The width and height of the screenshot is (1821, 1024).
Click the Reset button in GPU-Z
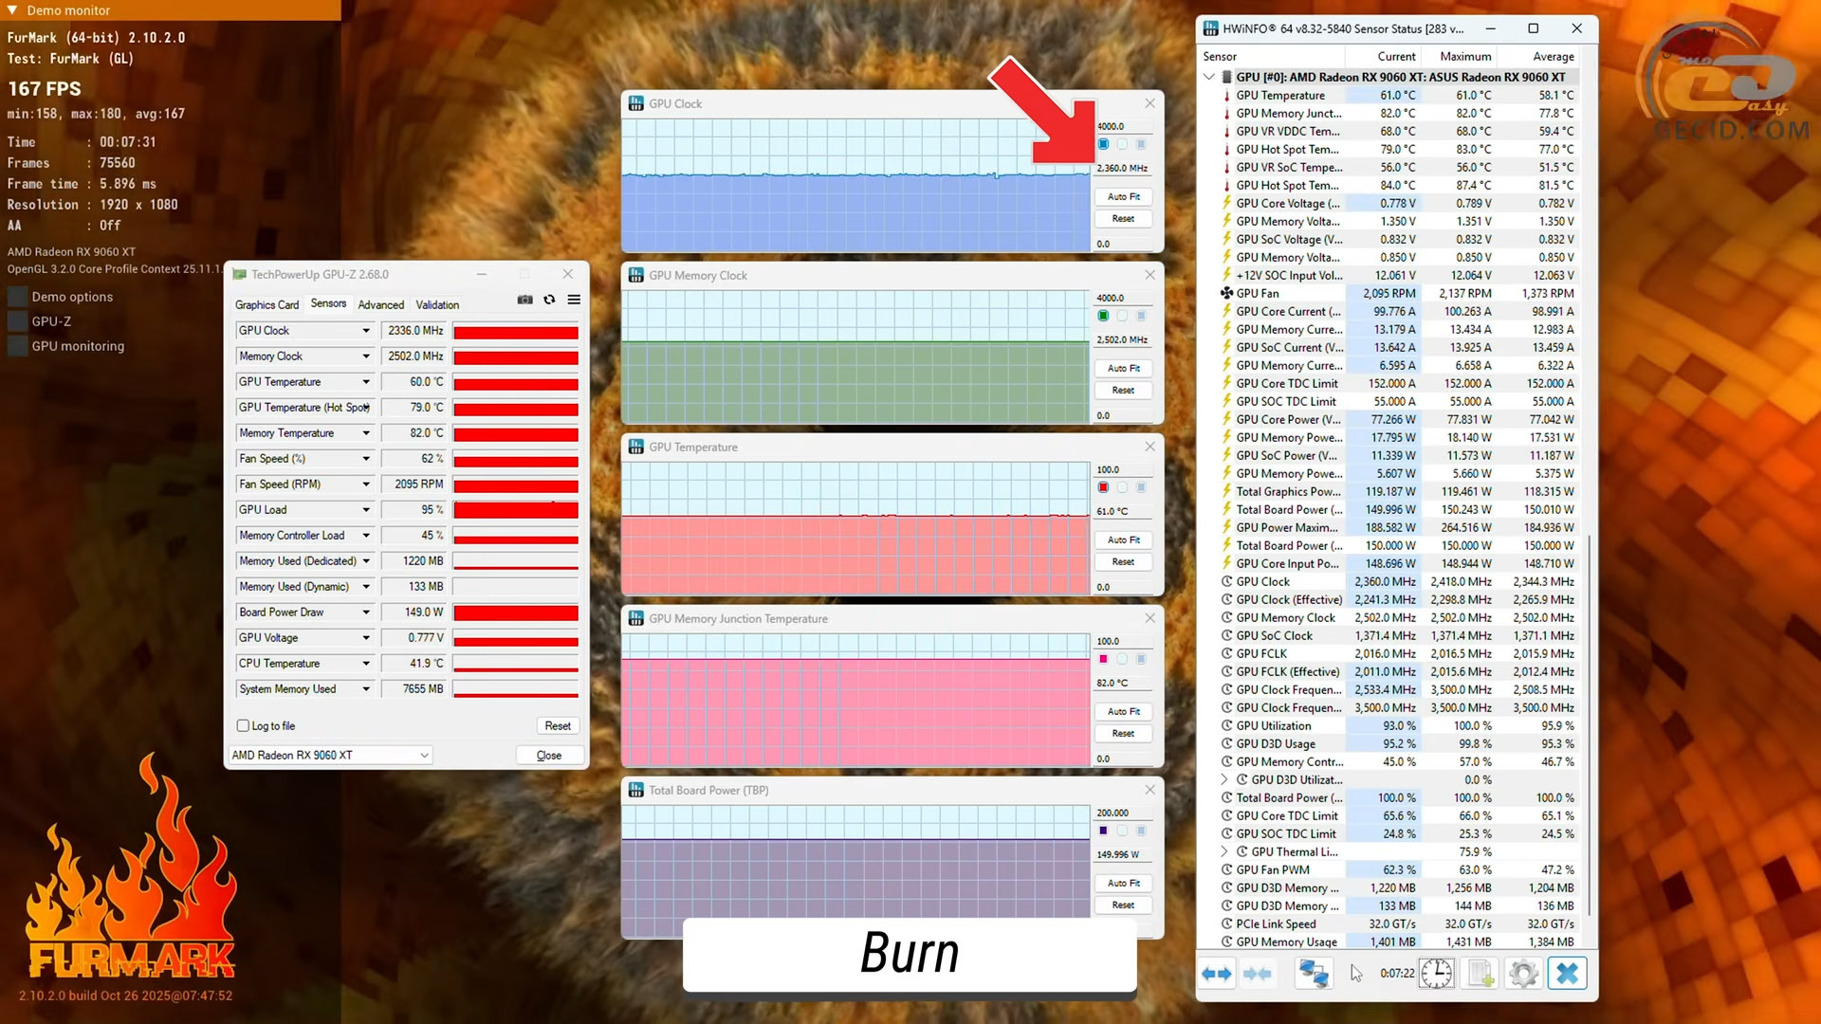click(558, 726)
